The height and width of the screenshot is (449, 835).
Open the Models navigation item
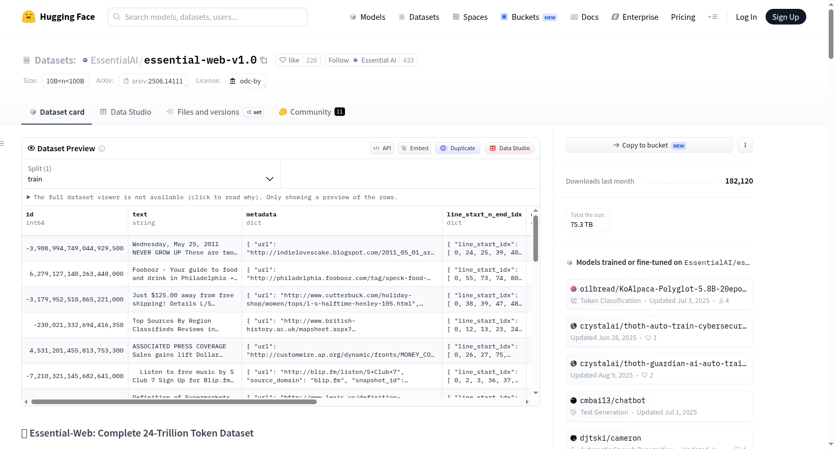367,17
